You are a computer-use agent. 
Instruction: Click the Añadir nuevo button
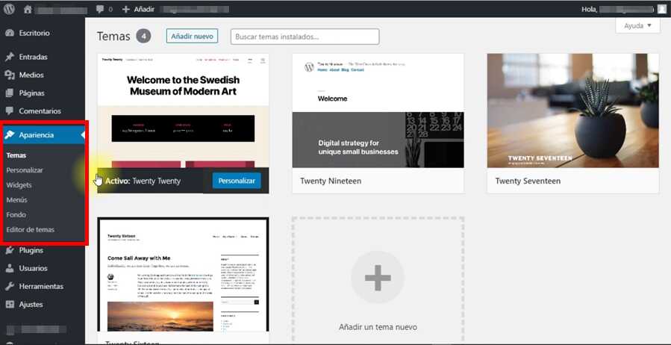[x=192, y=37]
